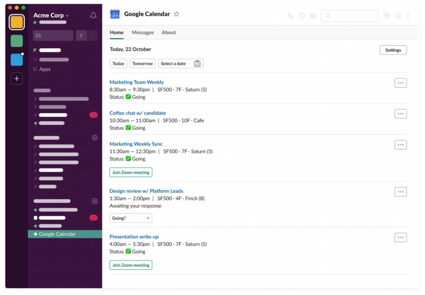This screenshot has width=425, height=295.
Task: Open the Coffee chat w/ candidate link
Action: click(x=138, y=113)
